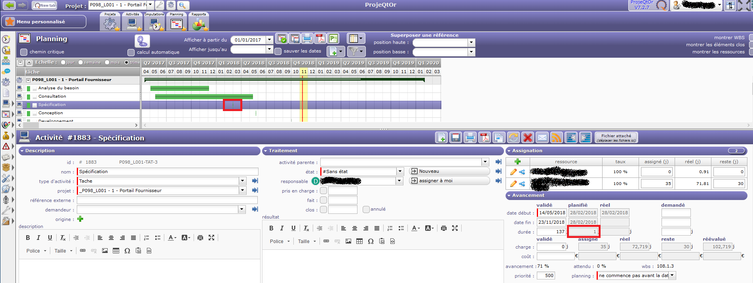Tick the annulé checkbox
This screenshot has height=283, width=753.
(x=366, y=209)
